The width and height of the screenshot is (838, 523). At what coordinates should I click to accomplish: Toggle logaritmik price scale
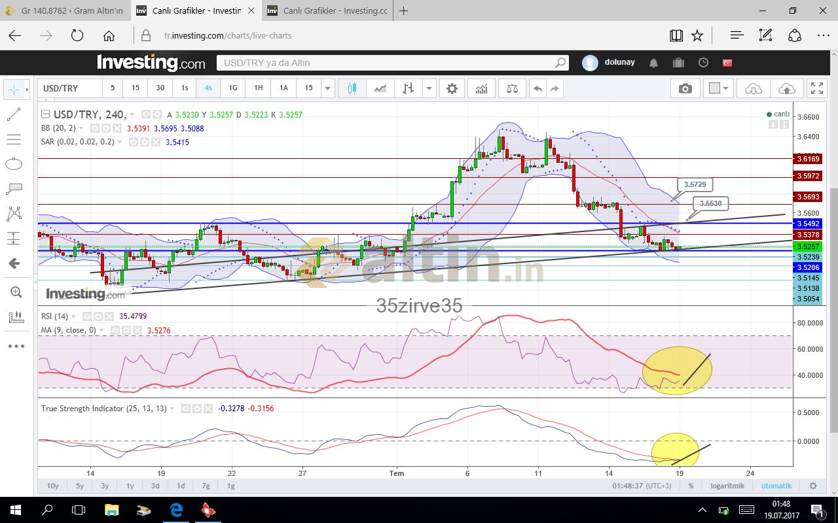tap(727, 486)
